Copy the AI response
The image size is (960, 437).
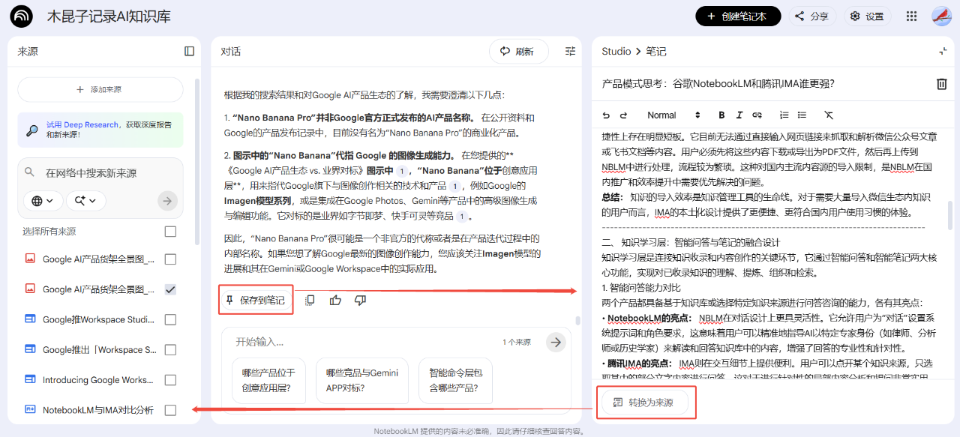310,300
